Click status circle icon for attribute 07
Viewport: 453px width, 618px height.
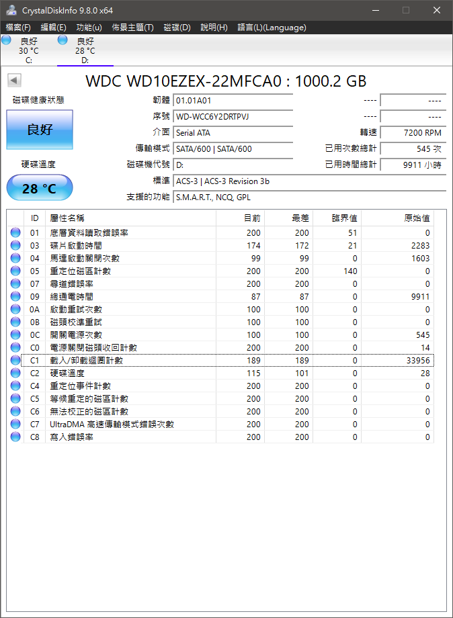pyautogui.click(x=15, y=283)
